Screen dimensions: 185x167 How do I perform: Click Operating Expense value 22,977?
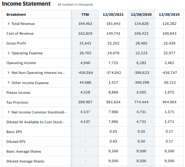point(169,53)
